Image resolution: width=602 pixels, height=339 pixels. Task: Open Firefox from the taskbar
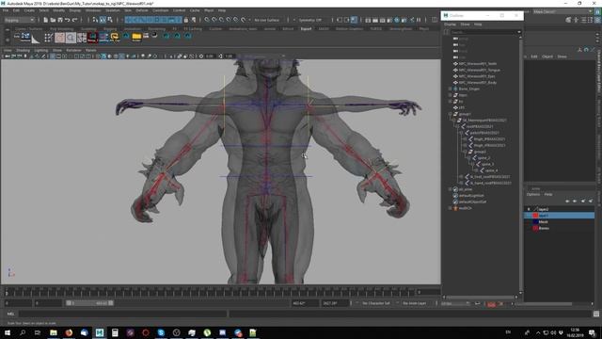[x=69, y=332]
